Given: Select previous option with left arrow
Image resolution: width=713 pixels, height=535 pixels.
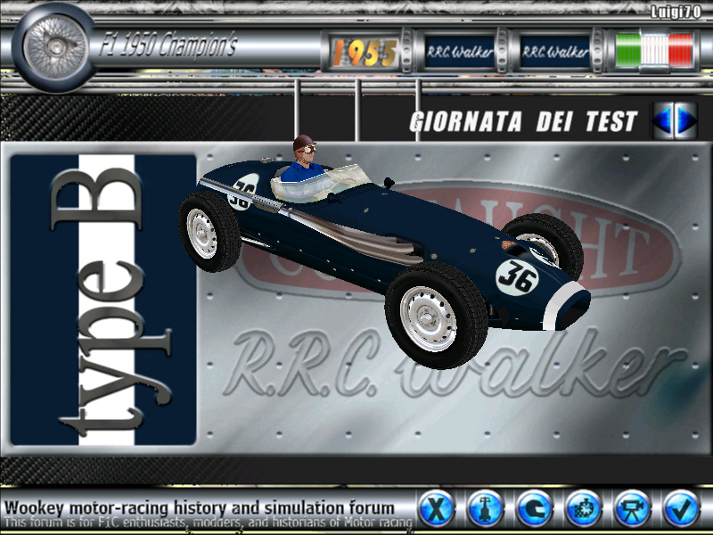Looking at the screenshot, I should tap(663, 120).
